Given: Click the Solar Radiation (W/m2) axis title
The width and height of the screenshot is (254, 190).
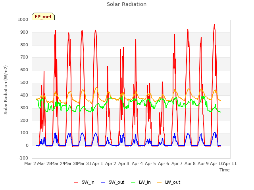Looking at the screenshot, I should point(6,90).
